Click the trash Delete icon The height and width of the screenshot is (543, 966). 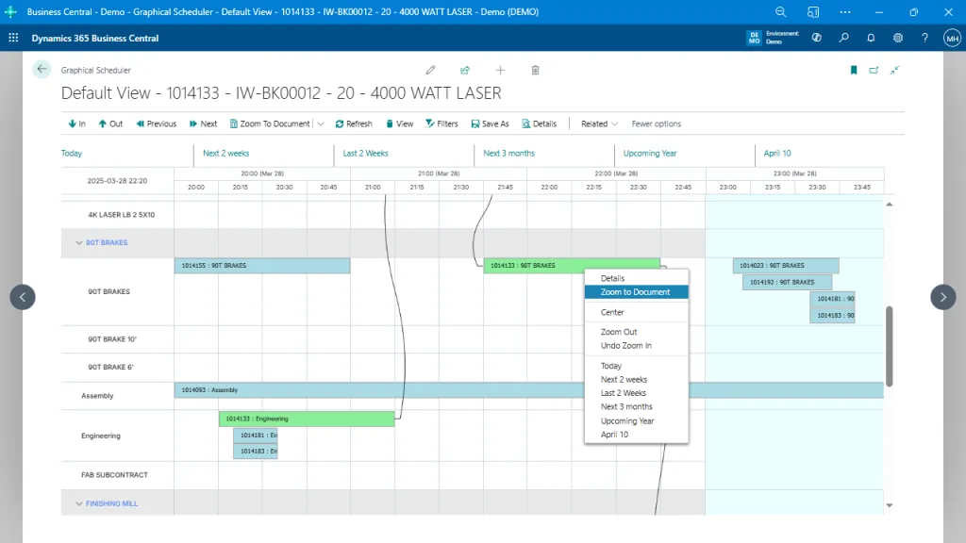click(x=535, y=70)
